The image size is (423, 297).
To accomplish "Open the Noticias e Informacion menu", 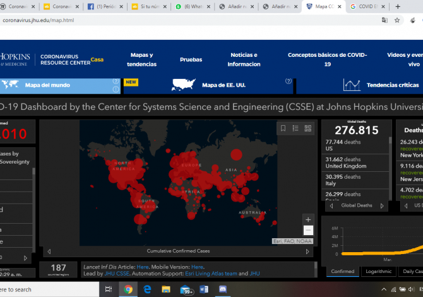I will tap(244, 59).
